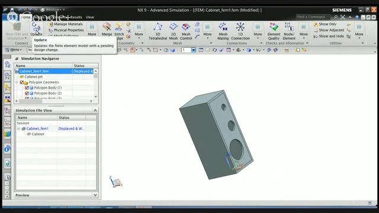Open the layer combo box arrow next to 1
This screenshot has height=213, width=379.
pos(194,50)
